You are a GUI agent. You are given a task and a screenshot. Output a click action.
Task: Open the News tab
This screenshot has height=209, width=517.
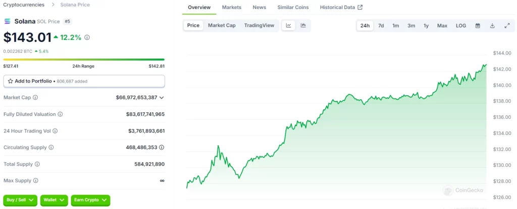tap(260, 7)
